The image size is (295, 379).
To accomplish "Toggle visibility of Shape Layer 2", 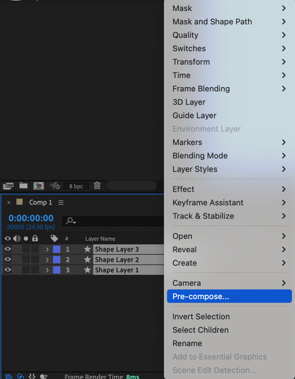I will click(x=7, y=260).
